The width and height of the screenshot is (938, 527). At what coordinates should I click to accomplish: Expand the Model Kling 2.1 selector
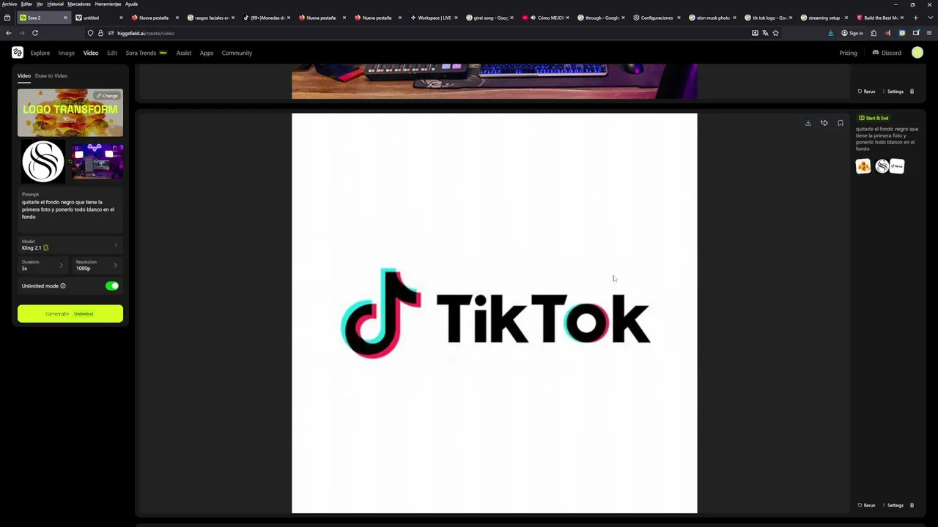coord(70,245)
